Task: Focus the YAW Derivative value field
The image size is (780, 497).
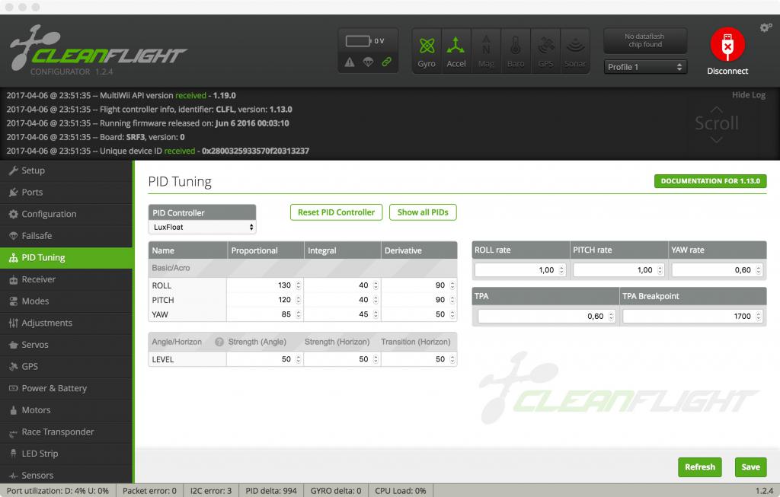Action: tap(419, 314)
